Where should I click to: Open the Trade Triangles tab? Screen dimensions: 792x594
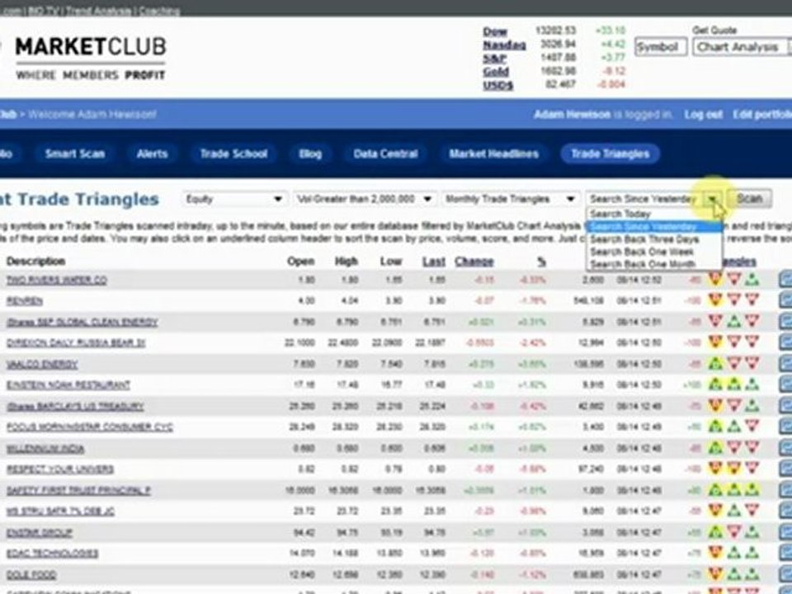point(610,153)
